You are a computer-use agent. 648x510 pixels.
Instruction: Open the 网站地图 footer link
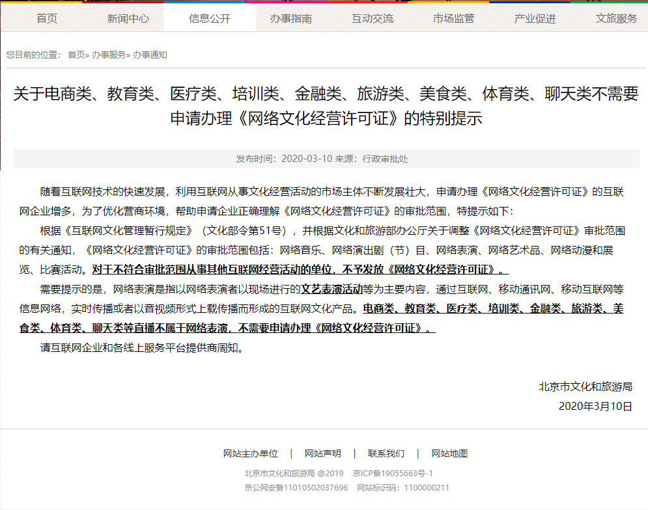[x=449, y=453]
